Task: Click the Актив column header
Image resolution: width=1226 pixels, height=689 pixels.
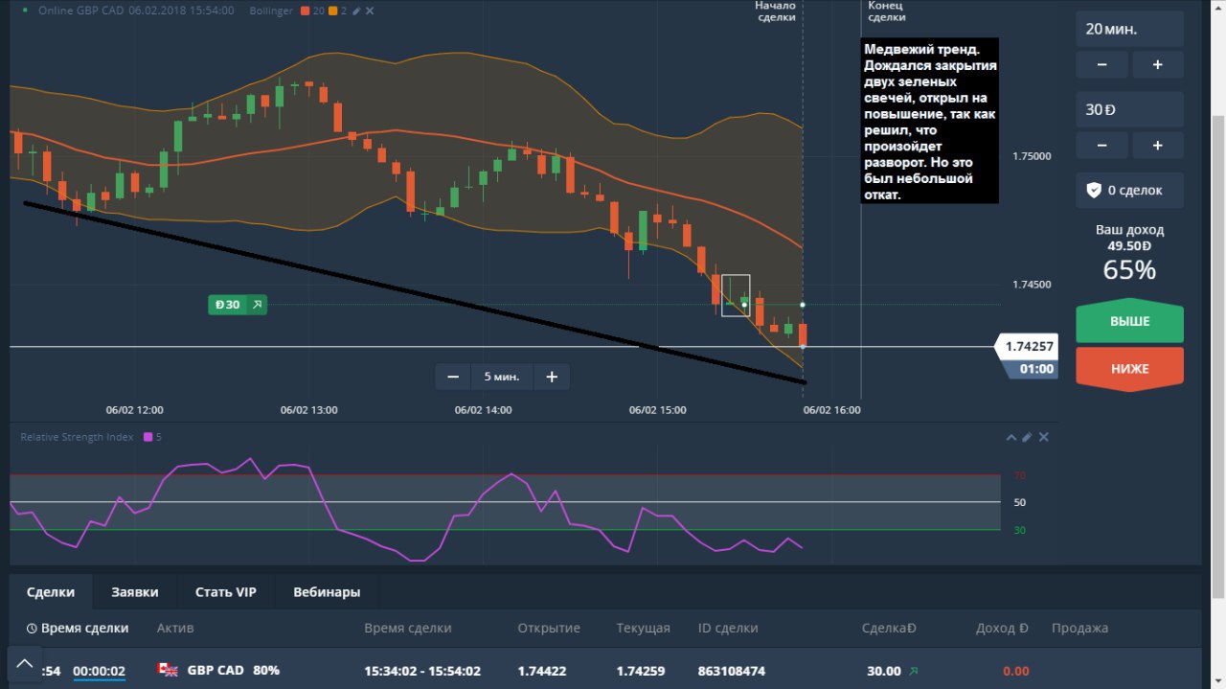Action: (x=175, y=629)
